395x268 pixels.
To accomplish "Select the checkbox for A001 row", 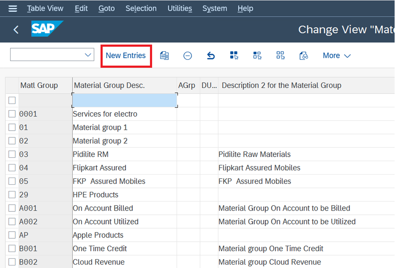I will coord(12,208).
